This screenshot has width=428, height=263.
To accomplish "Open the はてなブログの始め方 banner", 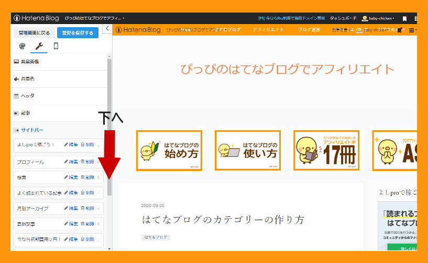I will point(169,151).
